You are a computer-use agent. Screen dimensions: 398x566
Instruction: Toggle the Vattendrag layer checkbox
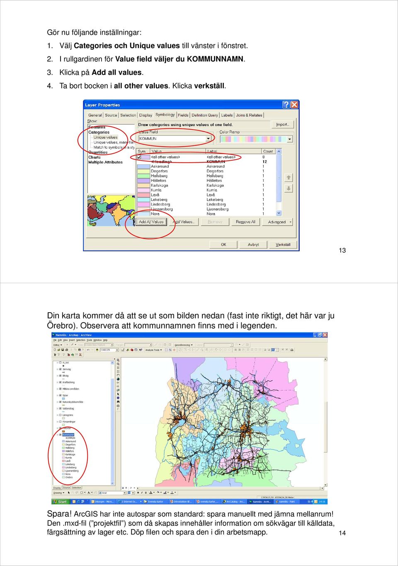[x=61, y=408]
